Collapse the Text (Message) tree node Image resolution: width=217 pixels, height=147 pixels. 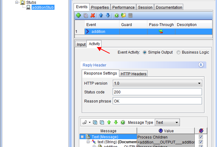tap(82, 137)
